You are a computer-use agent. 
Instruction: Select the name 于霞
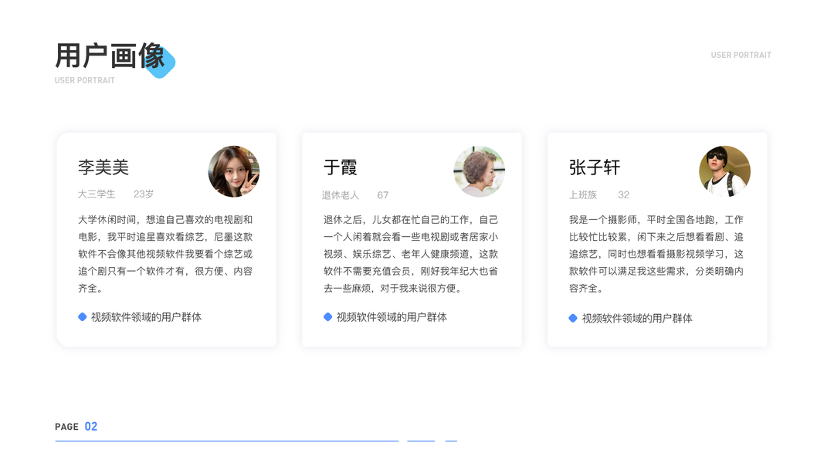click(x=341, y=167)
